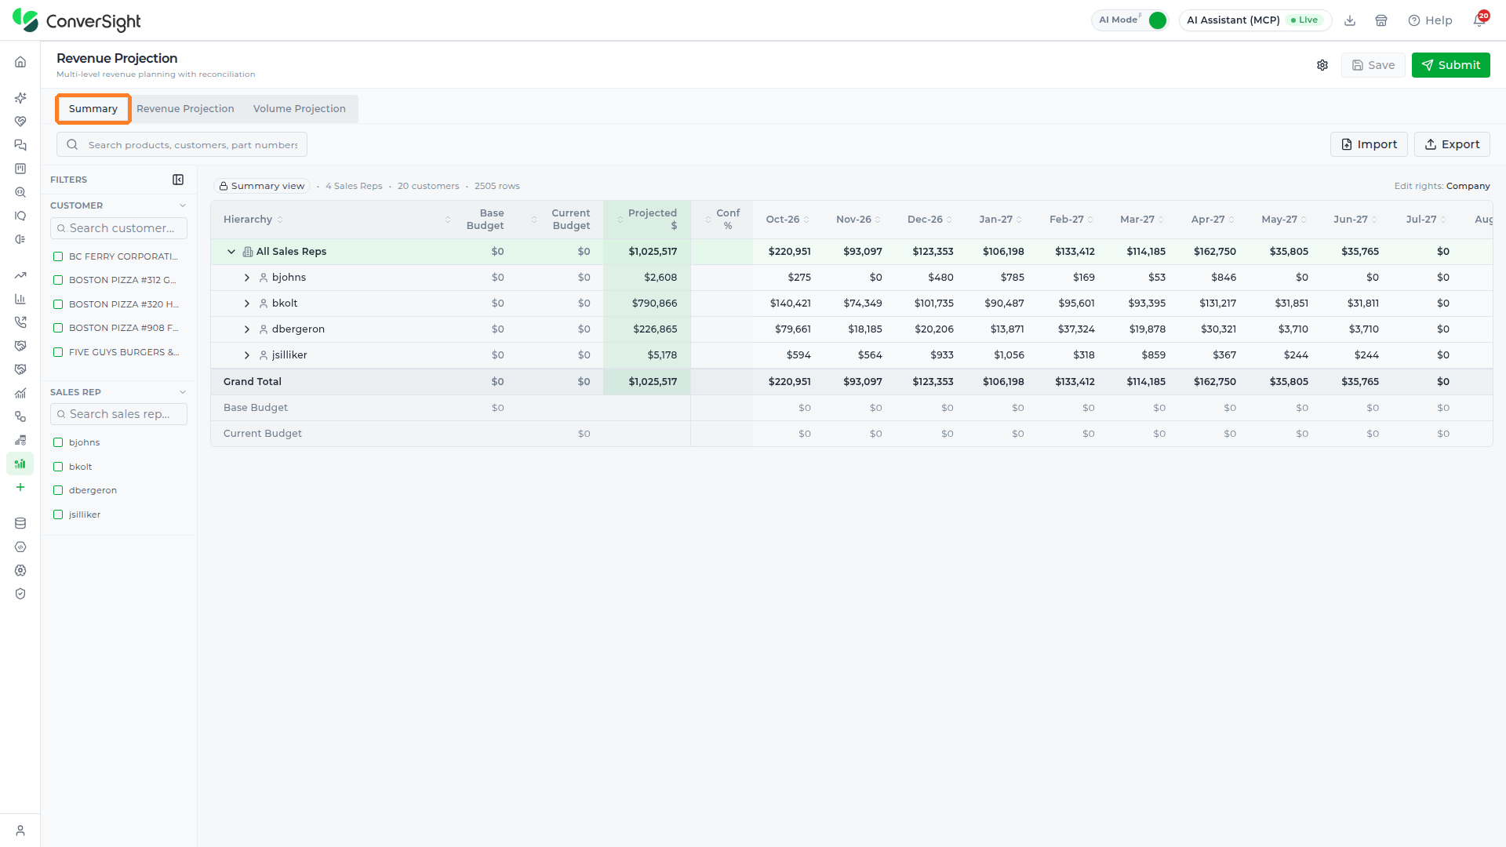Select the active green projection sidebar icon
The height and width of the screenshot is (847, 1506).
click(20, 463)
